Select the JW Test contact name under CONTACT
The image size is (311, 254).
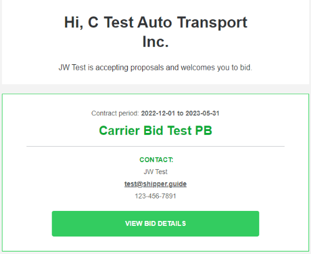(155, 172)
